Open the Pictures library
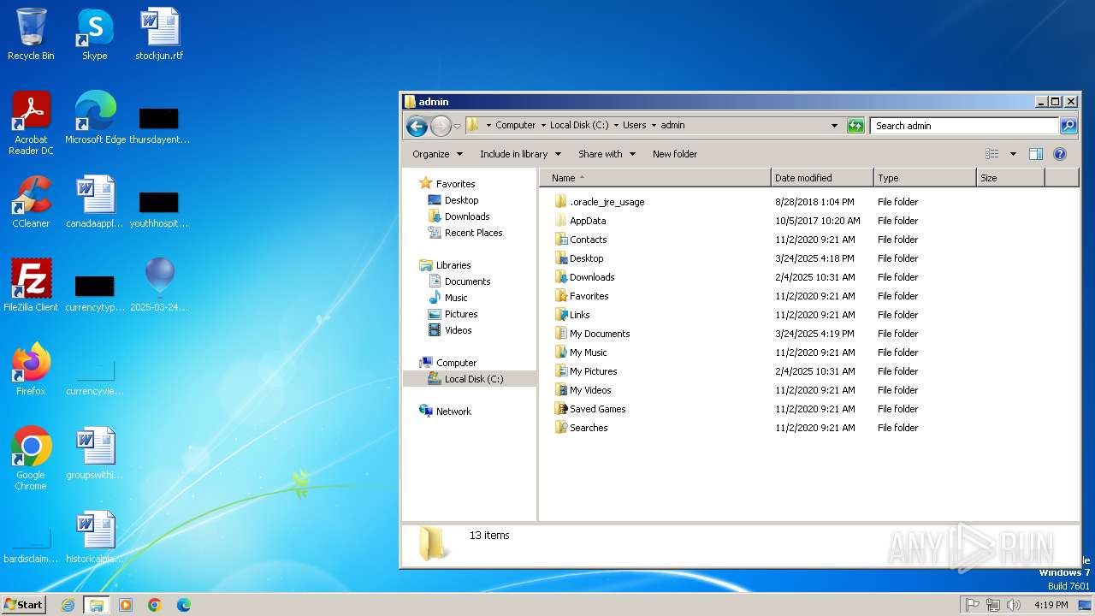Screen dimensions: 1095x616 point(461,314)
